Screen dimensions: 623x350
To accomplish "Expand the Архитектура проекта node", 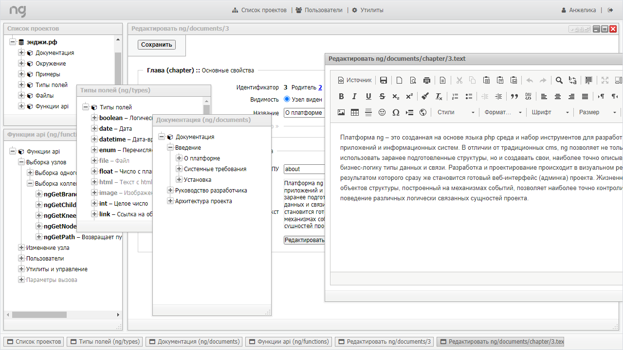I will tap(170, 201).
